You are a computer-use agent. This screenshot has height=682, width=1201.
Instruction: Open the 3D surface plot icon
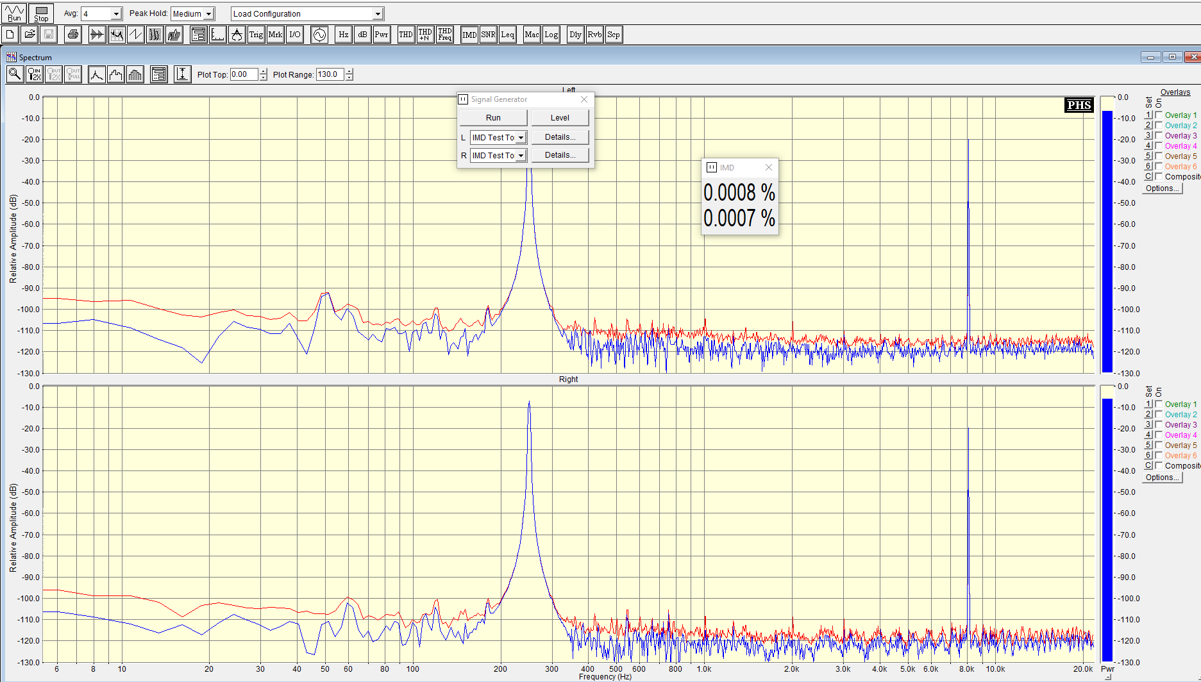[174, 35]
